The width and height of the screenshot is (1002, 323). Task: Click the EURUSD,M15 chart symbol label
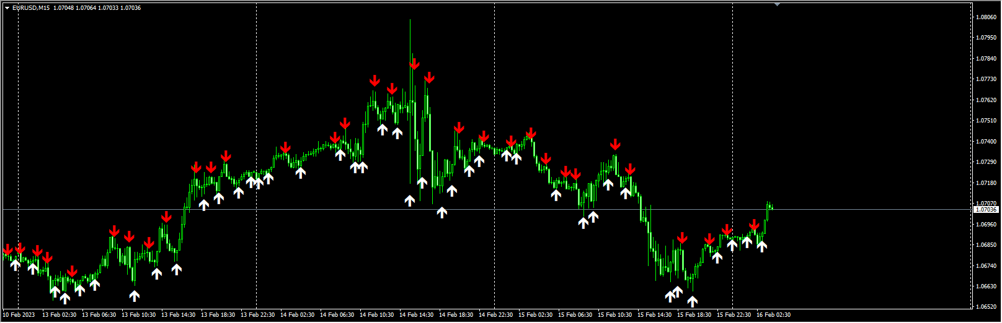coord(31,8)
